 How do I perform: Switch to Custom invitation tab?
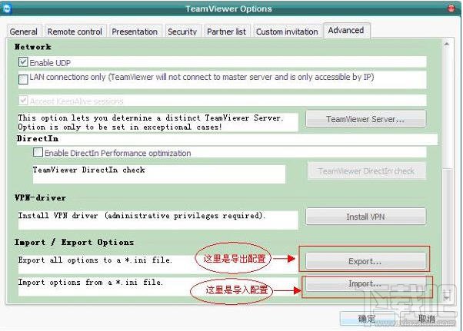click(287, 31)
